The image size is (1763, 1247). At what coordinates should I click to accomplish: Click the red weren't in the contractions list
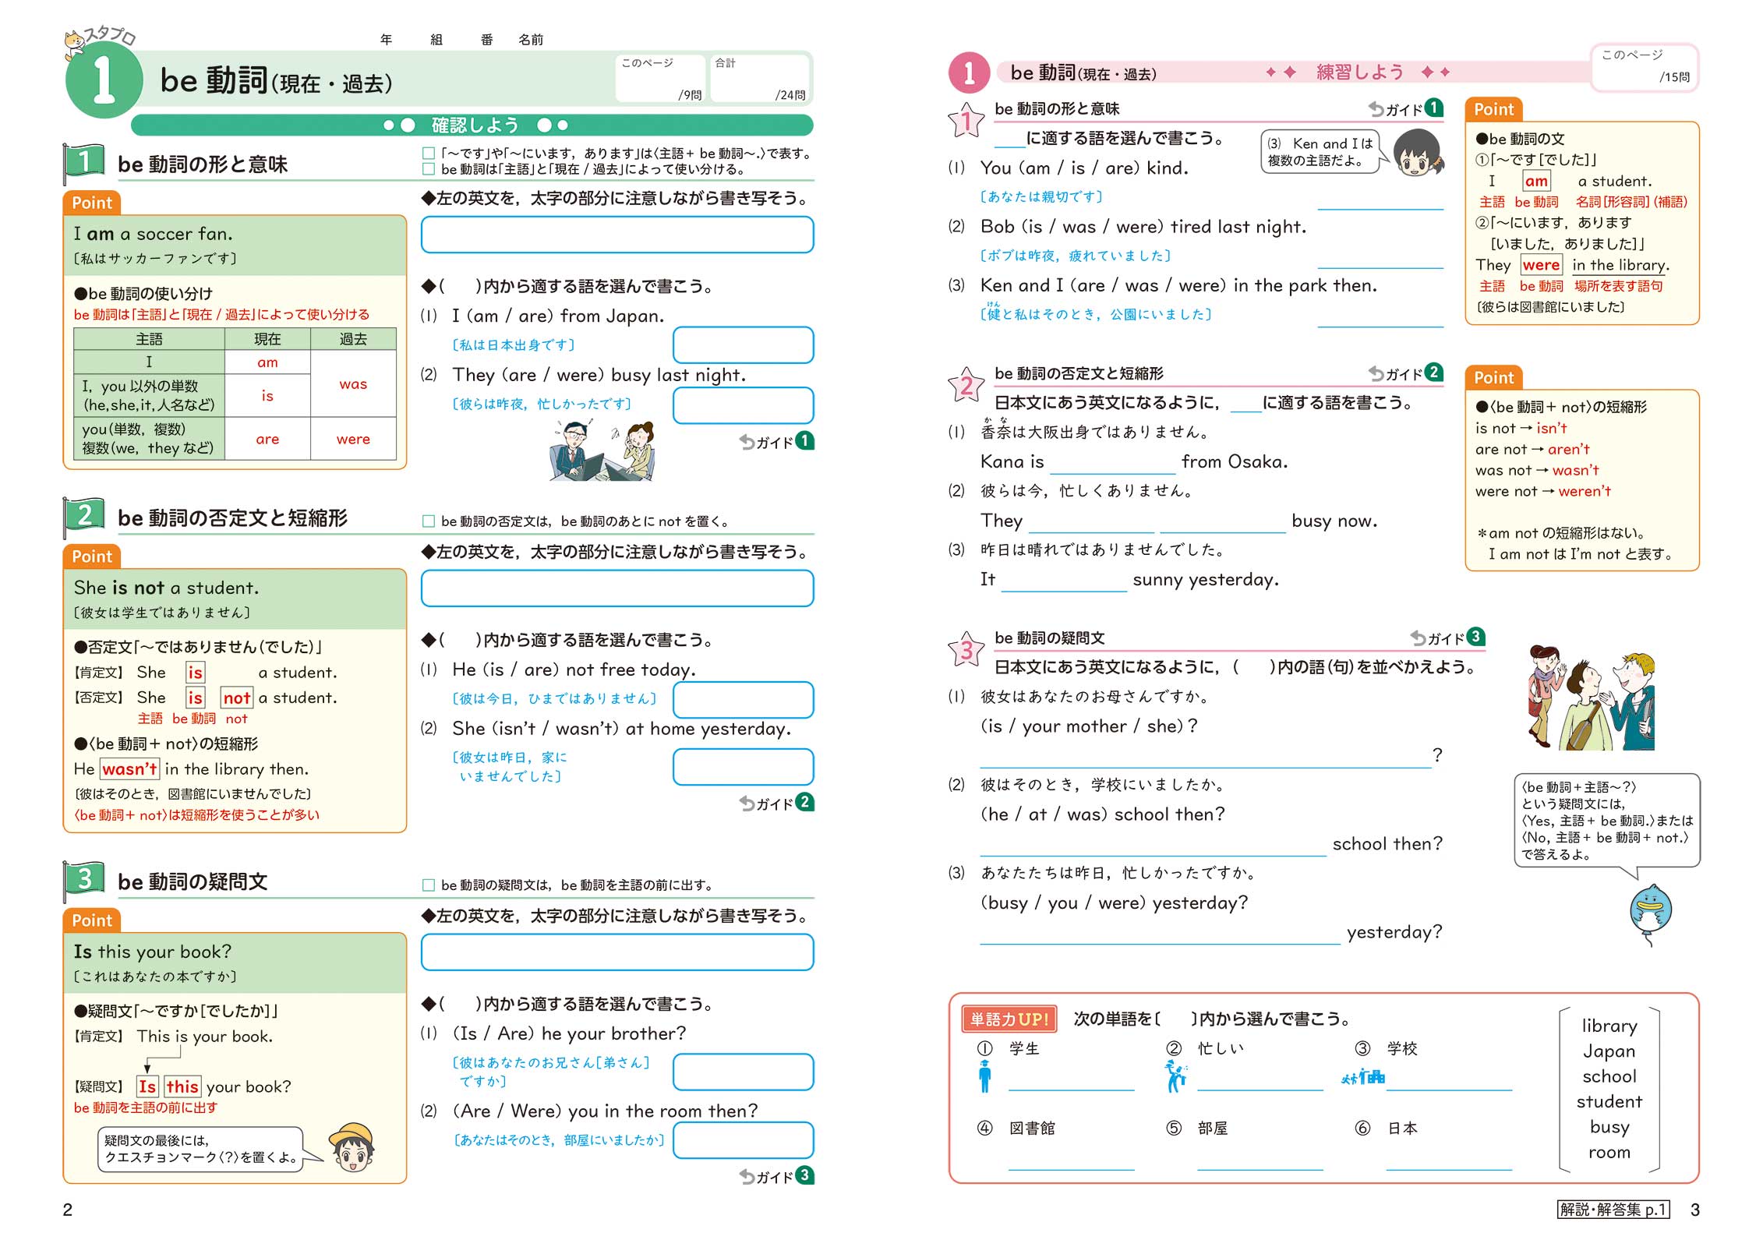[1585, 491]
